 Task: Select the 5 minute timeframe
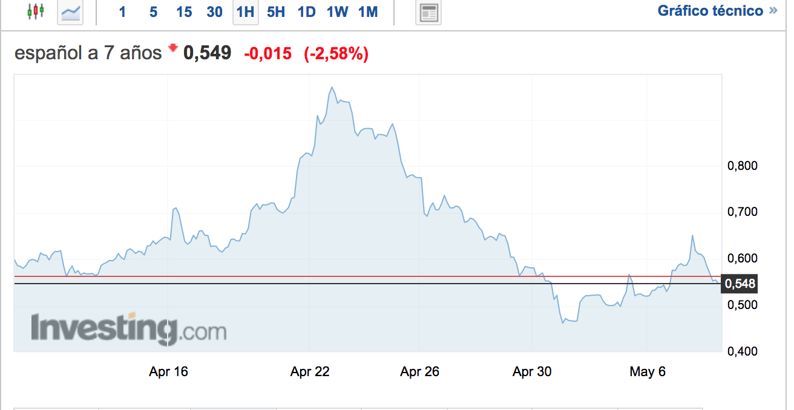tap(153, 12)
